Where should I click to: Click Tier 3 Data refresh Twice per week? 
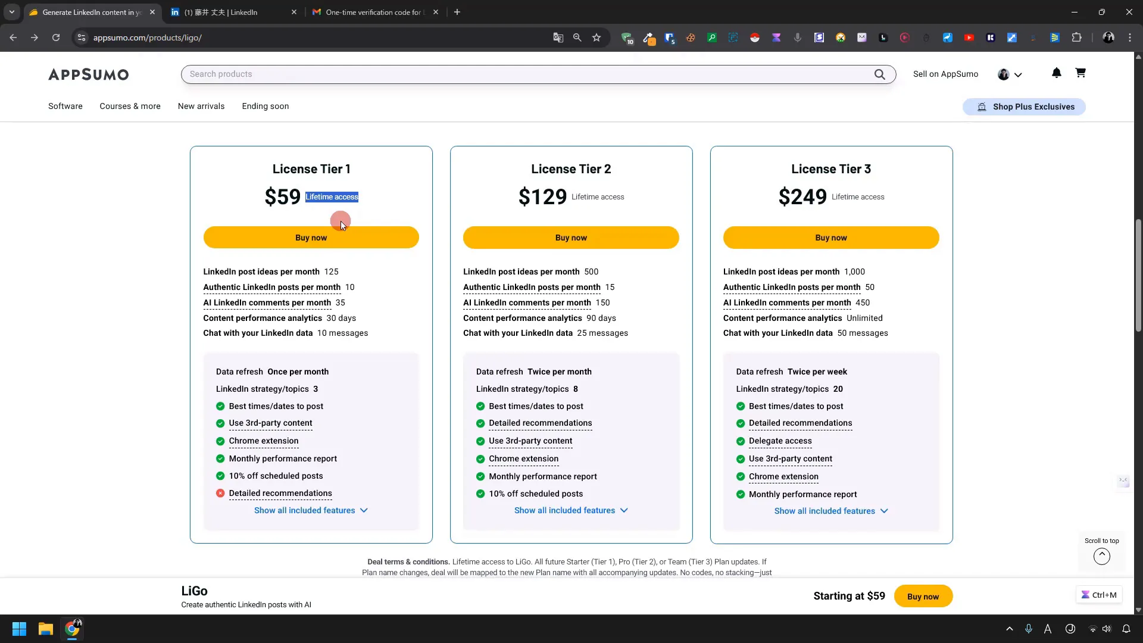coord(791,372)
